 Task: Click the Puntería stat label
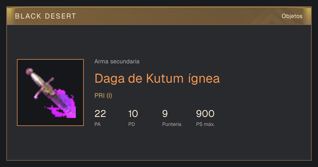(x=172, y=124)
